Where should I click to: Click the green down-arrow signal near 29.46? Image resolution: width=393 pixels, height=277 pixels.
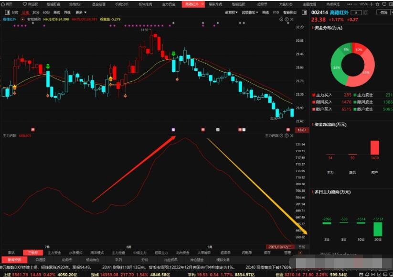pos(173,54)
